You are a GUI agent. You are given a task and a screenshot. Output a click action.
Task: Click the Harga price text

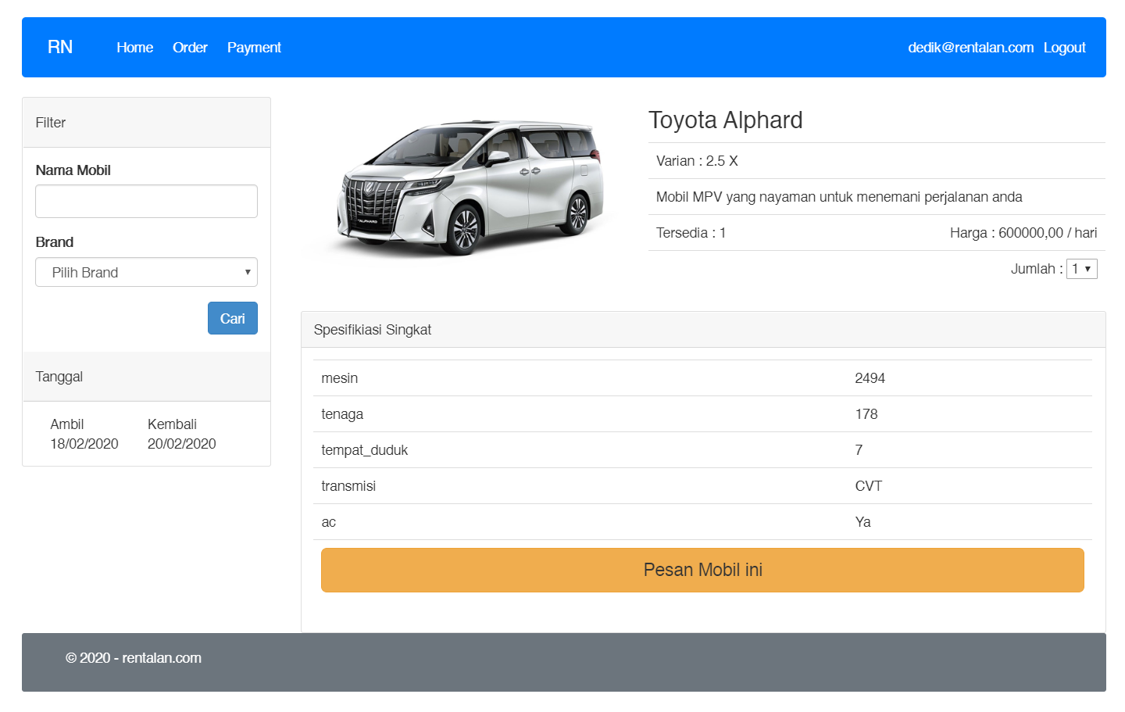pos(1023,233)
